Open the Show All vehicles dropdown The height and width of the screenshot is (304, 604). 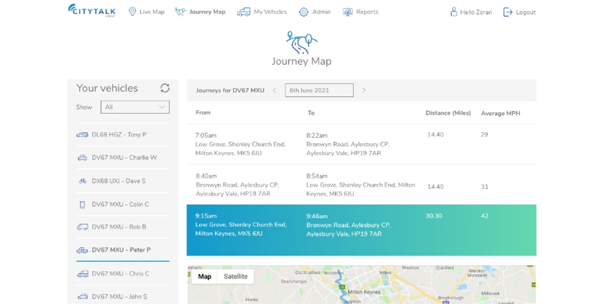[135, 107]
